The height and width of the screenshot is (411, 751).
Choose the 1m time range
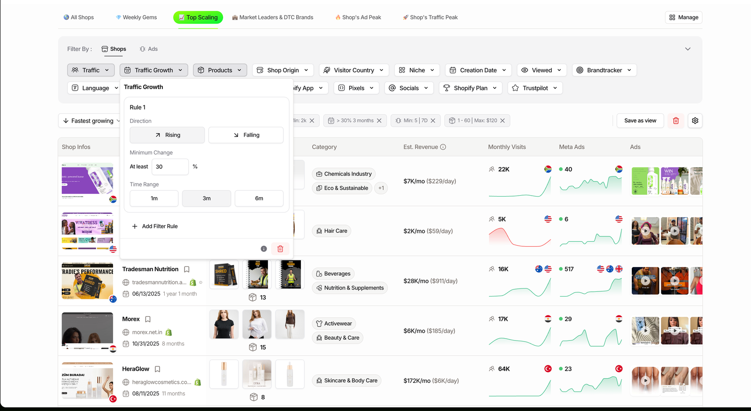[x=154, y=198]
